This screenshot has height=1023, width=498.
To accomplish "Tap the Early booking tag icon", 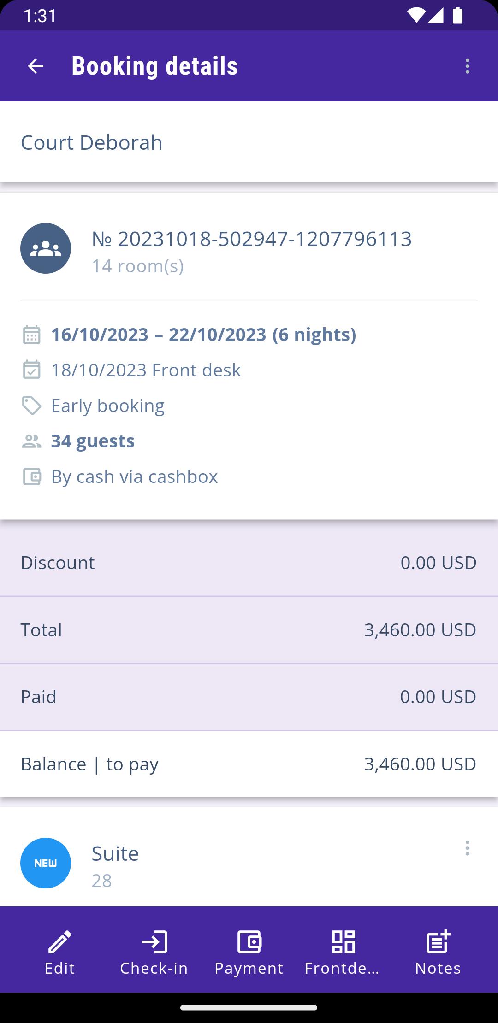I will click(x=31, y=406).
